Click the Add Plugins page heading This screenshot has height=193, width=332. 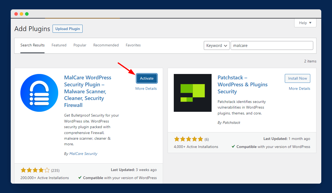point(32,29)
